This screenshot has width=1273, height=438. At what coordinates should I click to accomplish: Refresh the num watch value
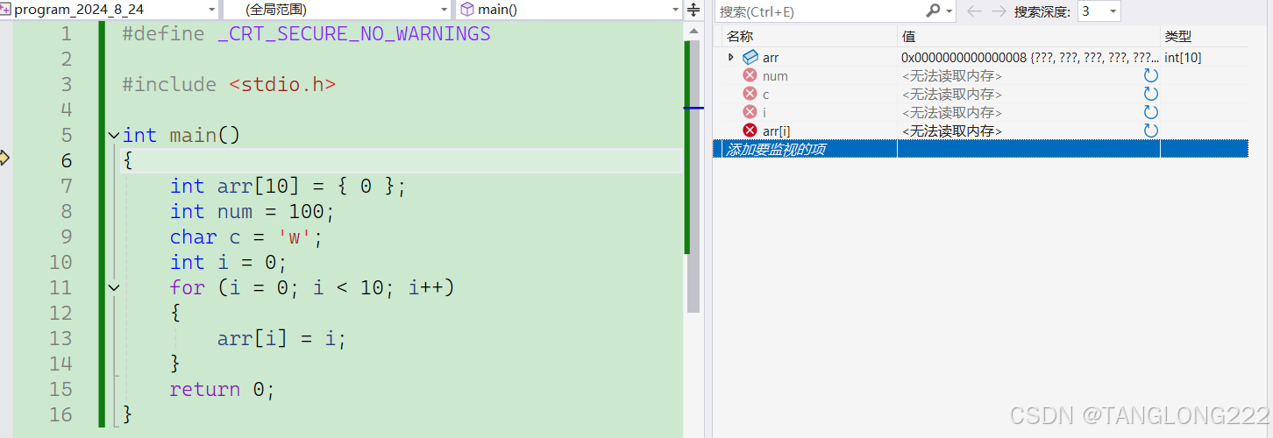(x=1151, y=75)
